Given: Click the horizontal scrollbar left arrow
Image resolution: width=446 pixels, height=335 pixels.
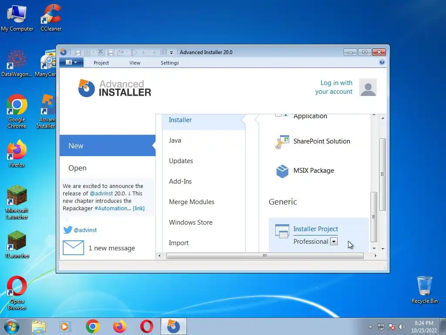Looking at the screenshot, I should (x=159, y=256).
